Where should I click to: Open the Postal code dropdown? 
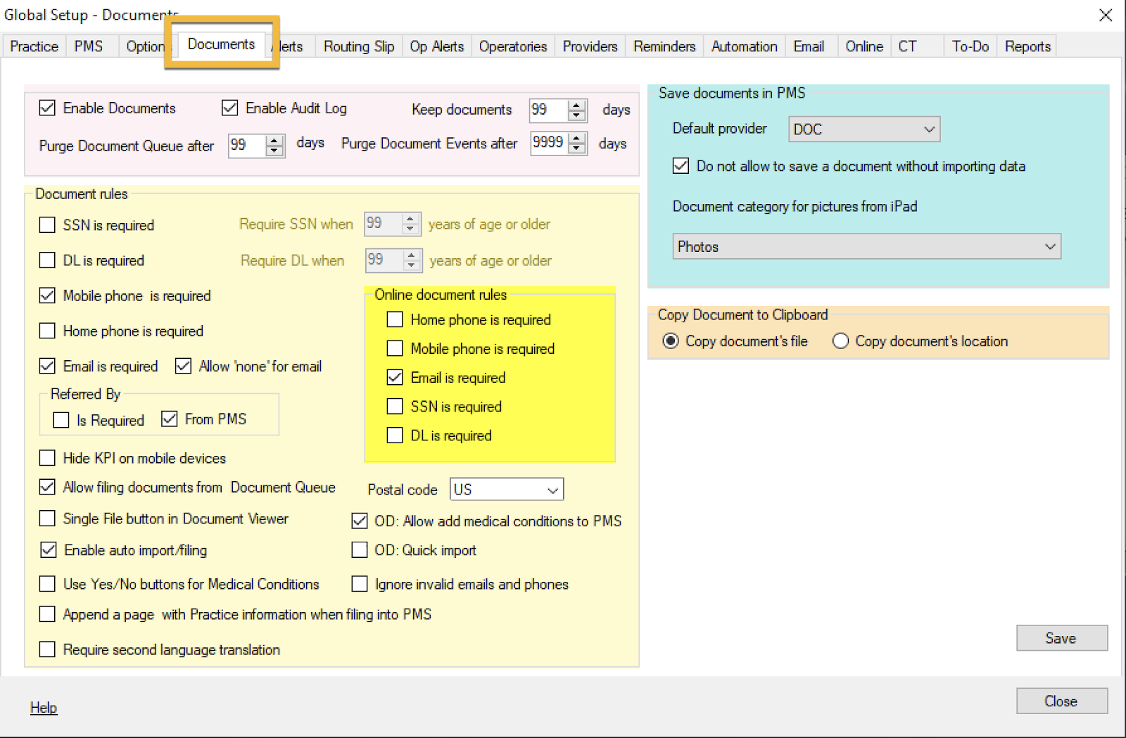507,490
